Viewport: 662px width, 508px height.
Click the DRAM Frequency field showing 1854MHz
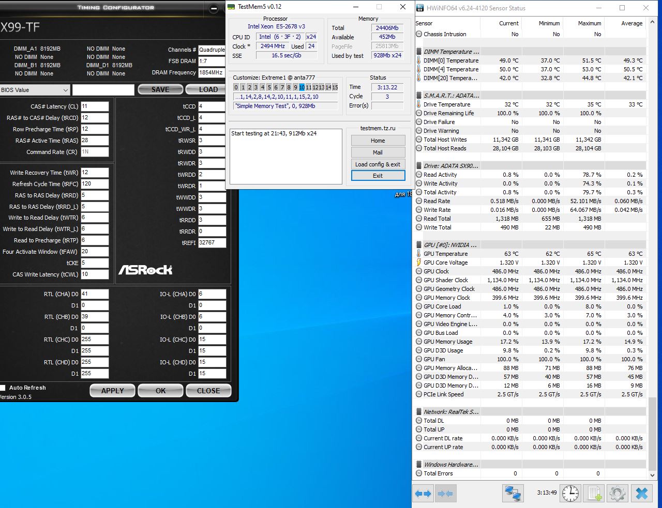[x=212, y=73]
